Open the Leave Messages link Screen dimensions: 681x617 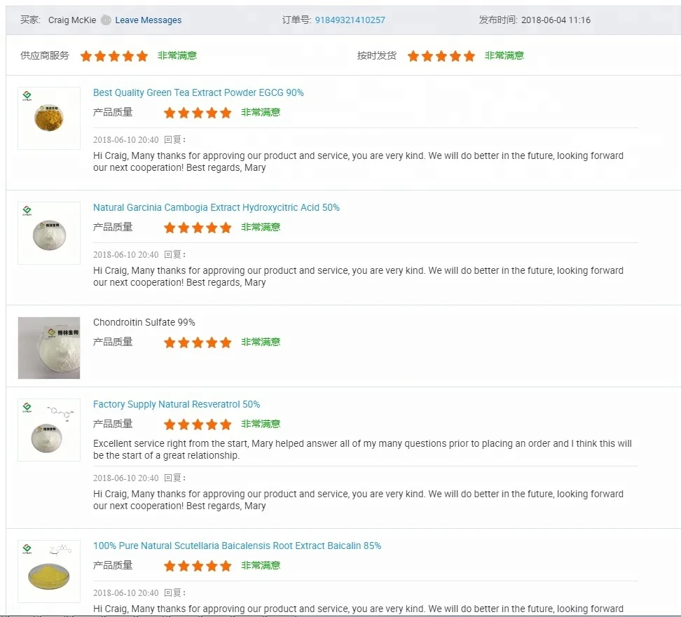pos(148,20)
